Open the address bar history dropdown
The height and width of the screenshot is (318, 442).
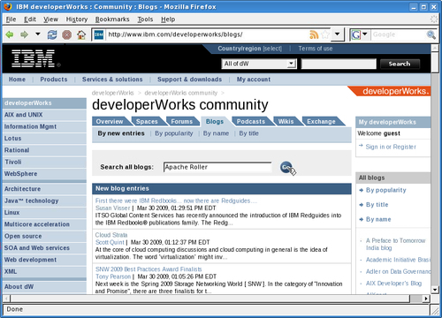click(x=338, y=34)
